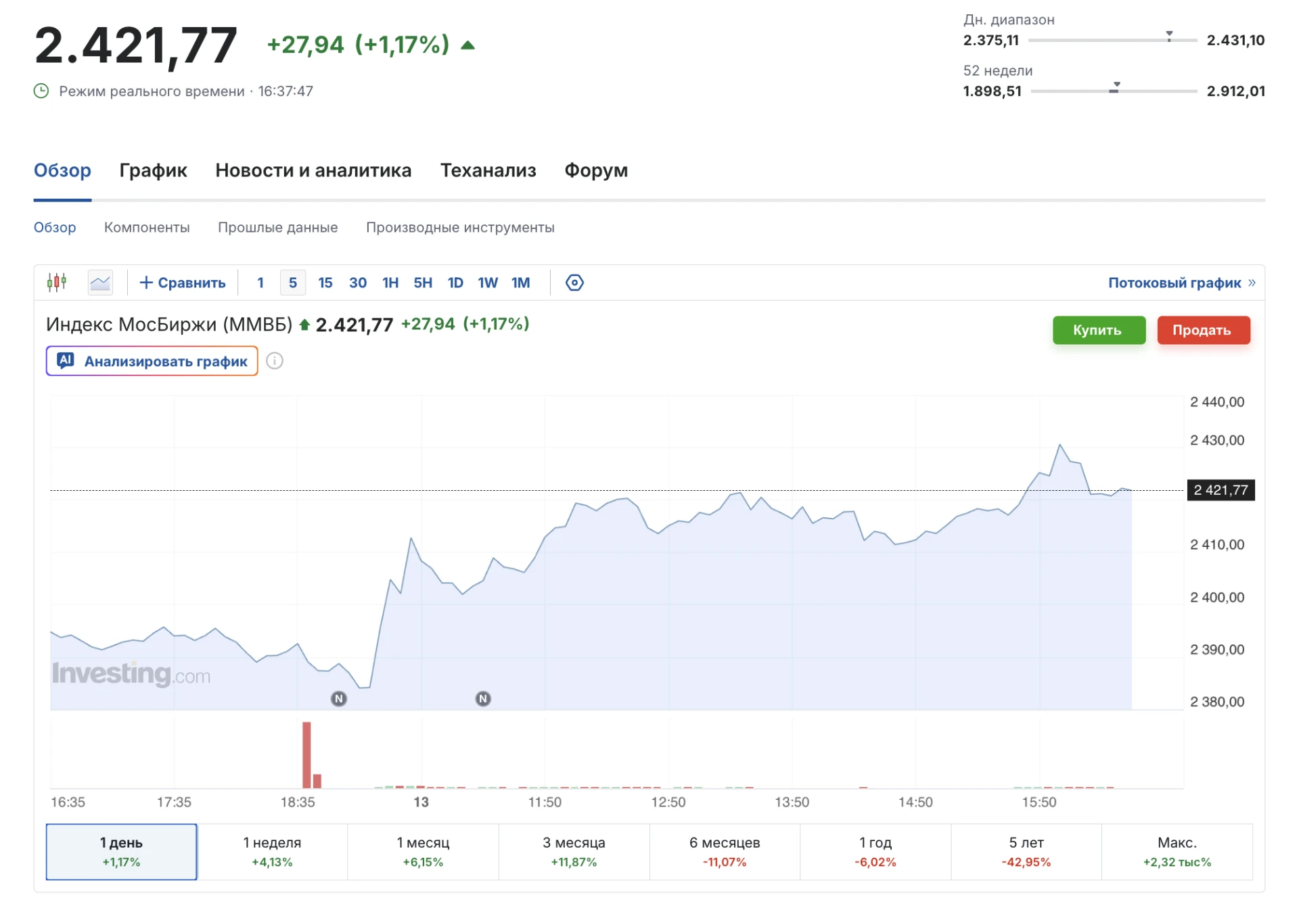
Task: Select the 1 год period
Action: point(875,852)
